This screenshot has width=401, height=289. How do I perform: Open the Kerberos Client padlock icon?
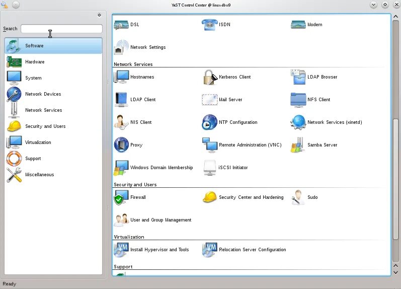coord(210,77)
